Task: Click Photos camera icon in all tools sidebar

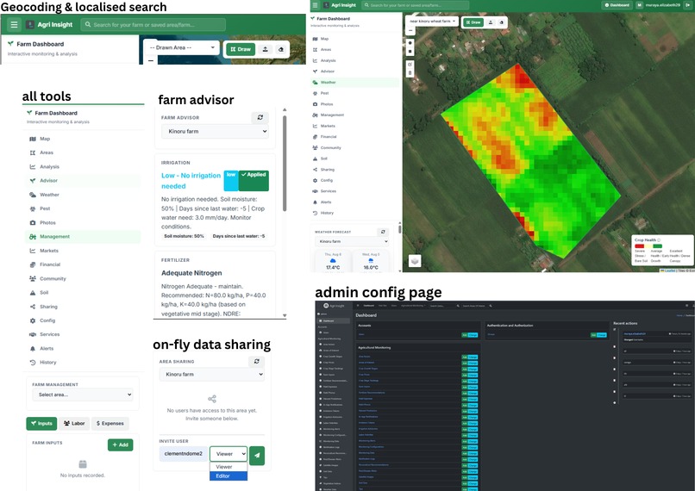Action: point(33,223)
